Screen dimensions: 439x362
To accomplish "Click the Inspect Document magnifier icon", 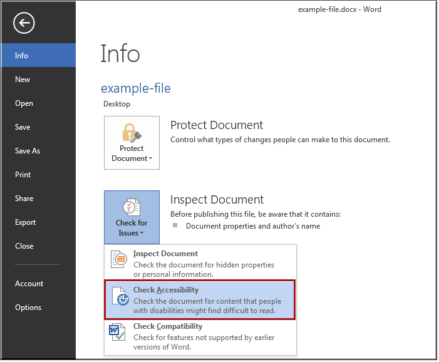I will click(118, 260).
